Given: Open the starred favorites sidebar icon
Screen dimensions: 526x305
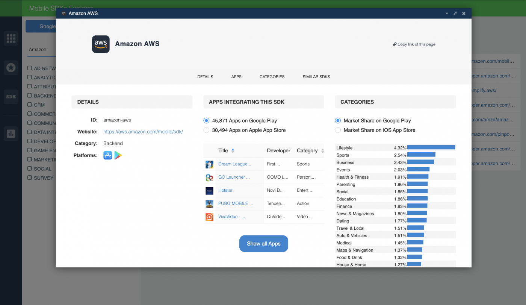Looking at the screenshot, I should [x=11, y=68].
